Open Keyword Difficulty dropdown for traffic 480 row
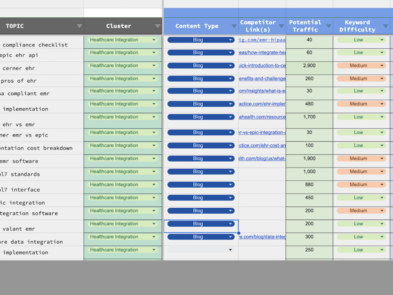Image resolution: width=393 pixels, height=295 pixels. (x=382, y=104)
